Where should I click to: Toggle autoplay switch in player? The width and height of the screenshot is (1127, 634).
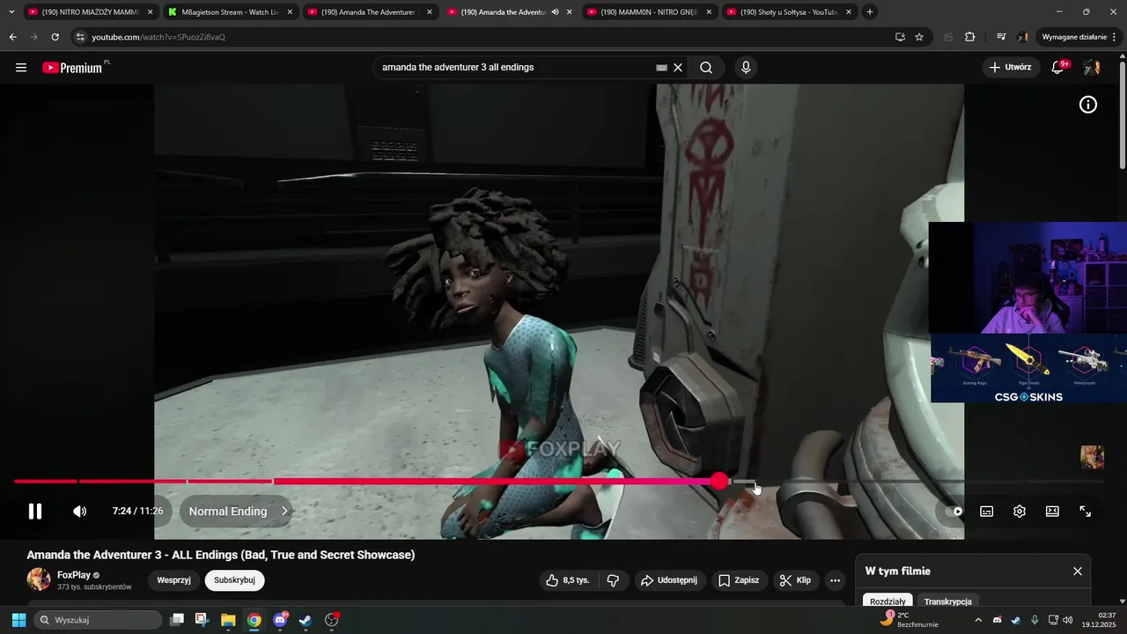point(954,512)
